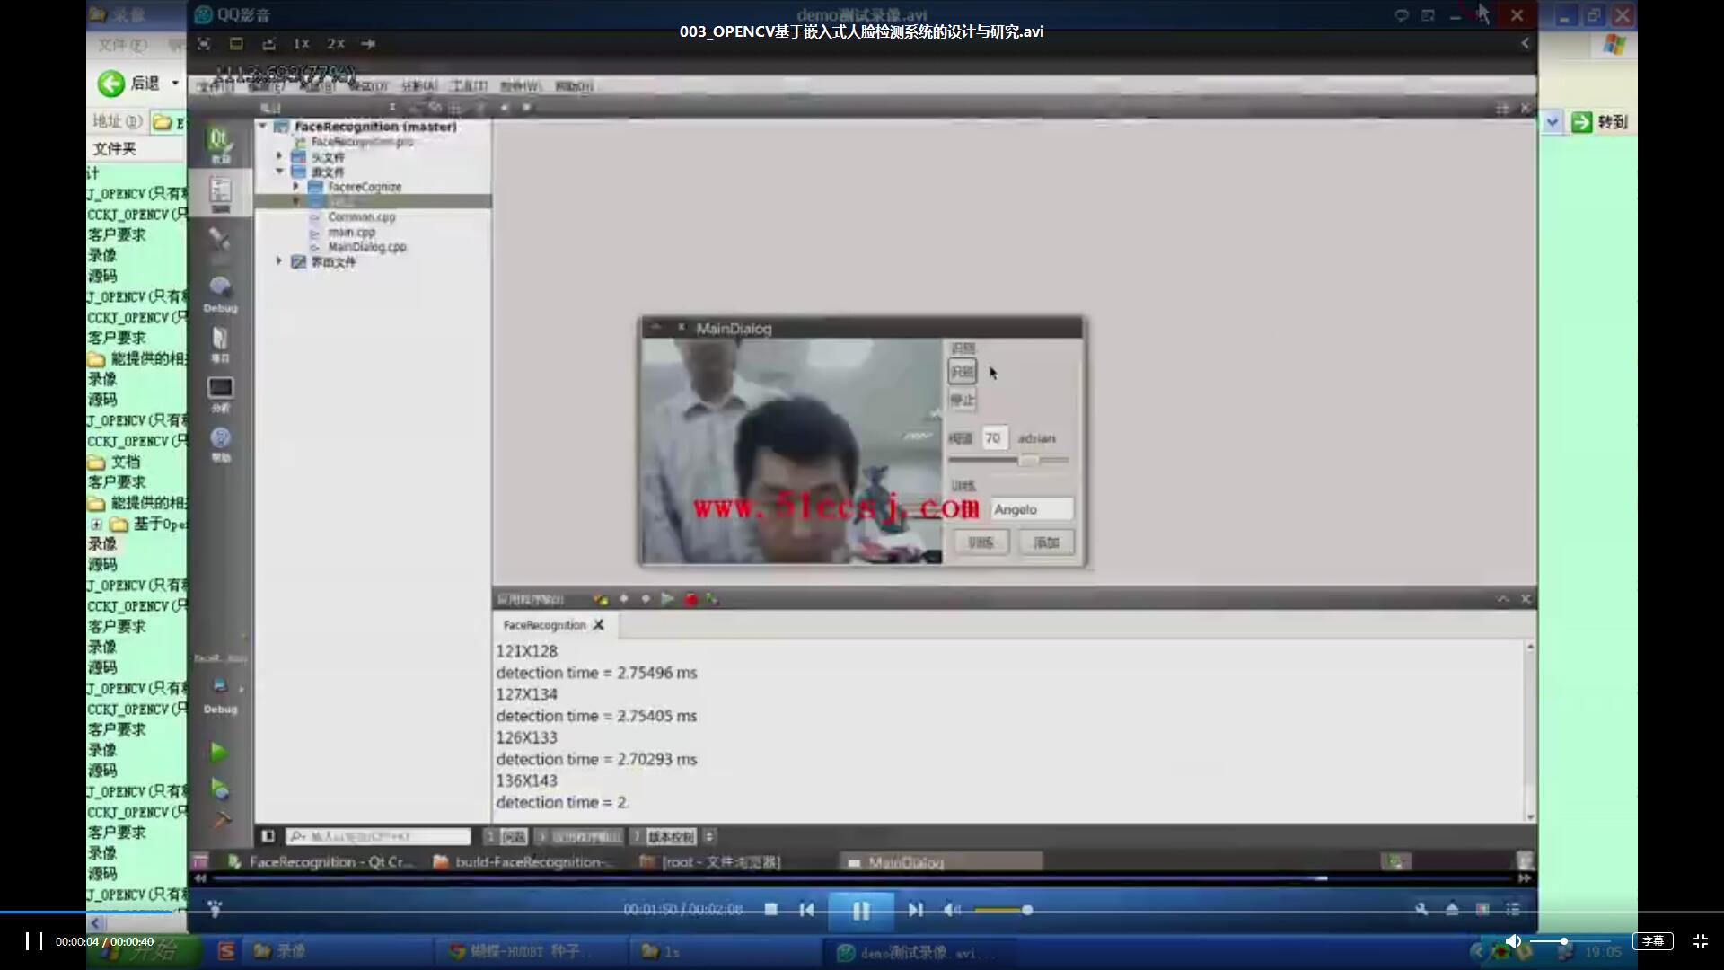Exit fullscreen in outer player

[x=1701, y=941]
